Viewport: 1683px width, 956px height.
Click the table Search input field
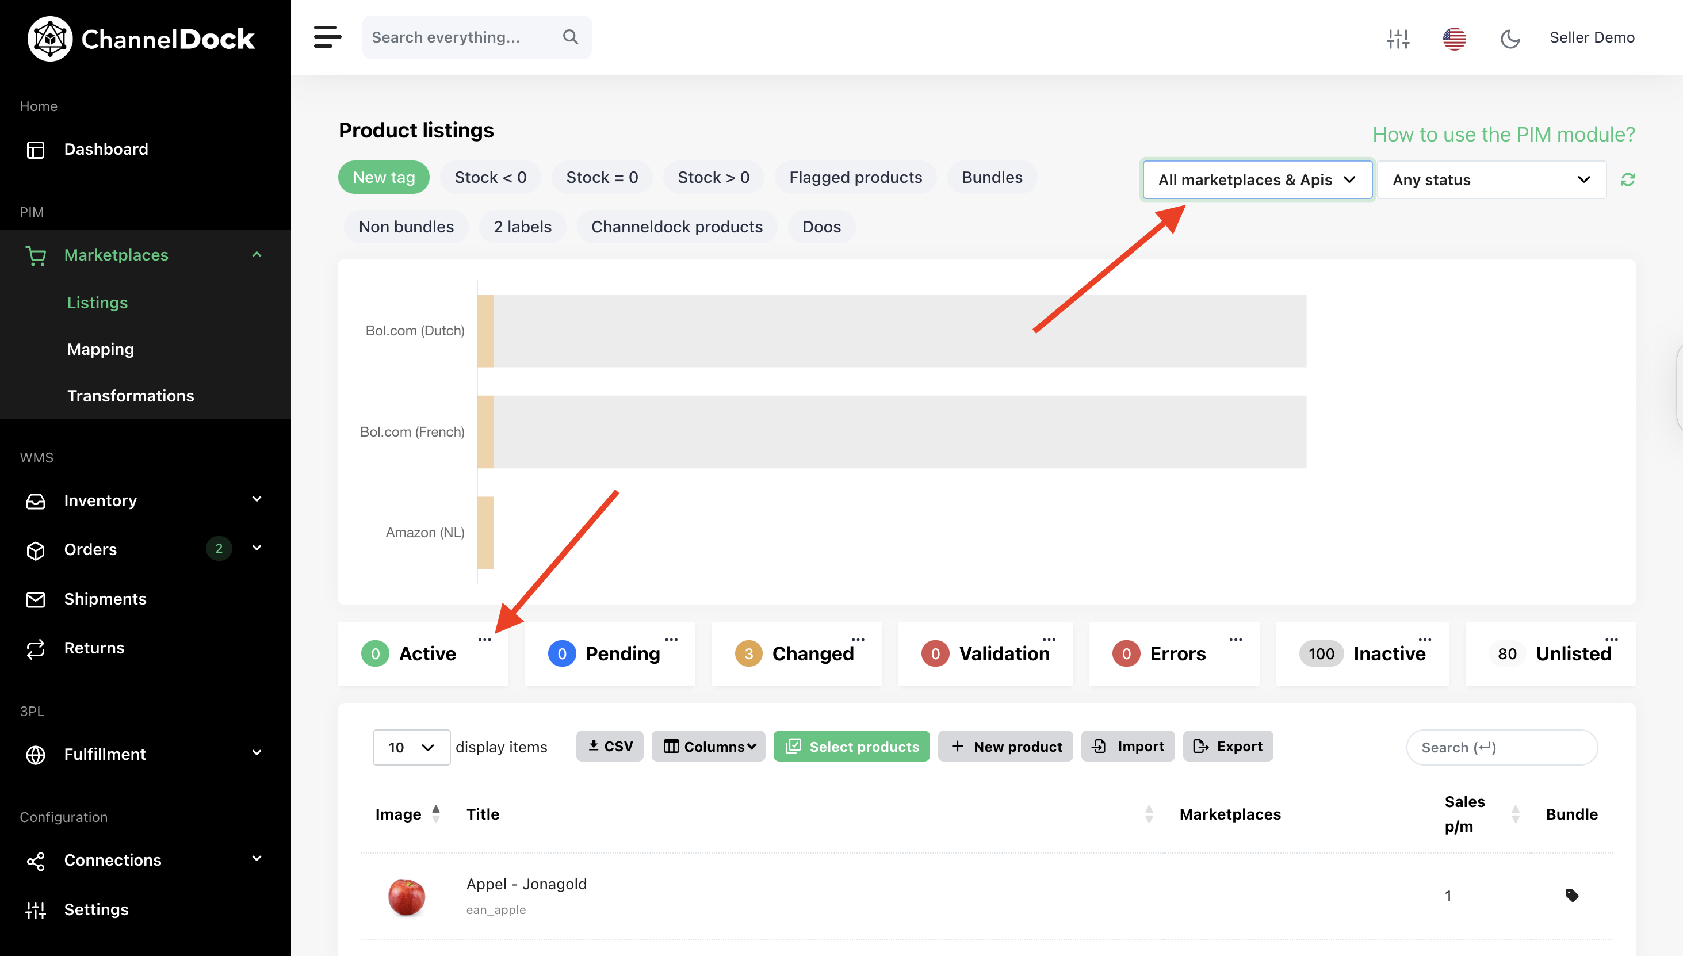click(x=1502, y=747)
